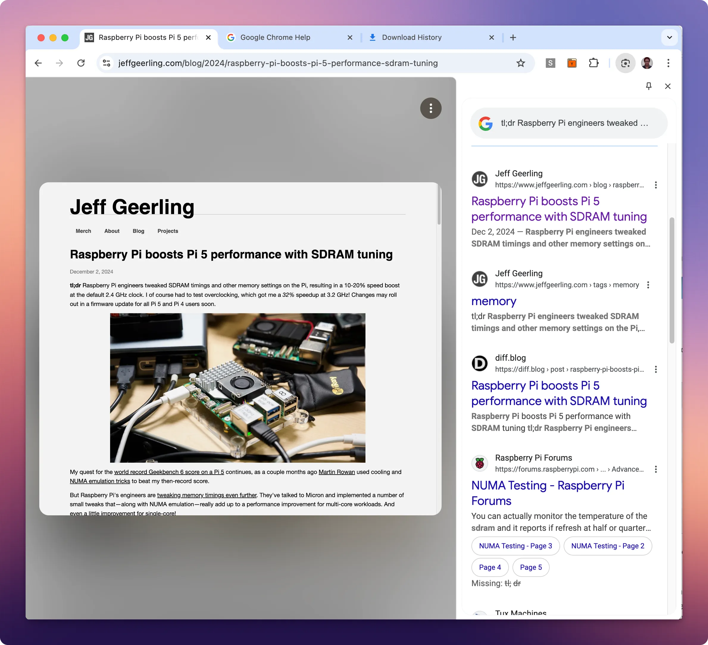Close the Lens side panel
This screenshot has height=645, width=708.
pyautogui.click(x=668, y=86)
